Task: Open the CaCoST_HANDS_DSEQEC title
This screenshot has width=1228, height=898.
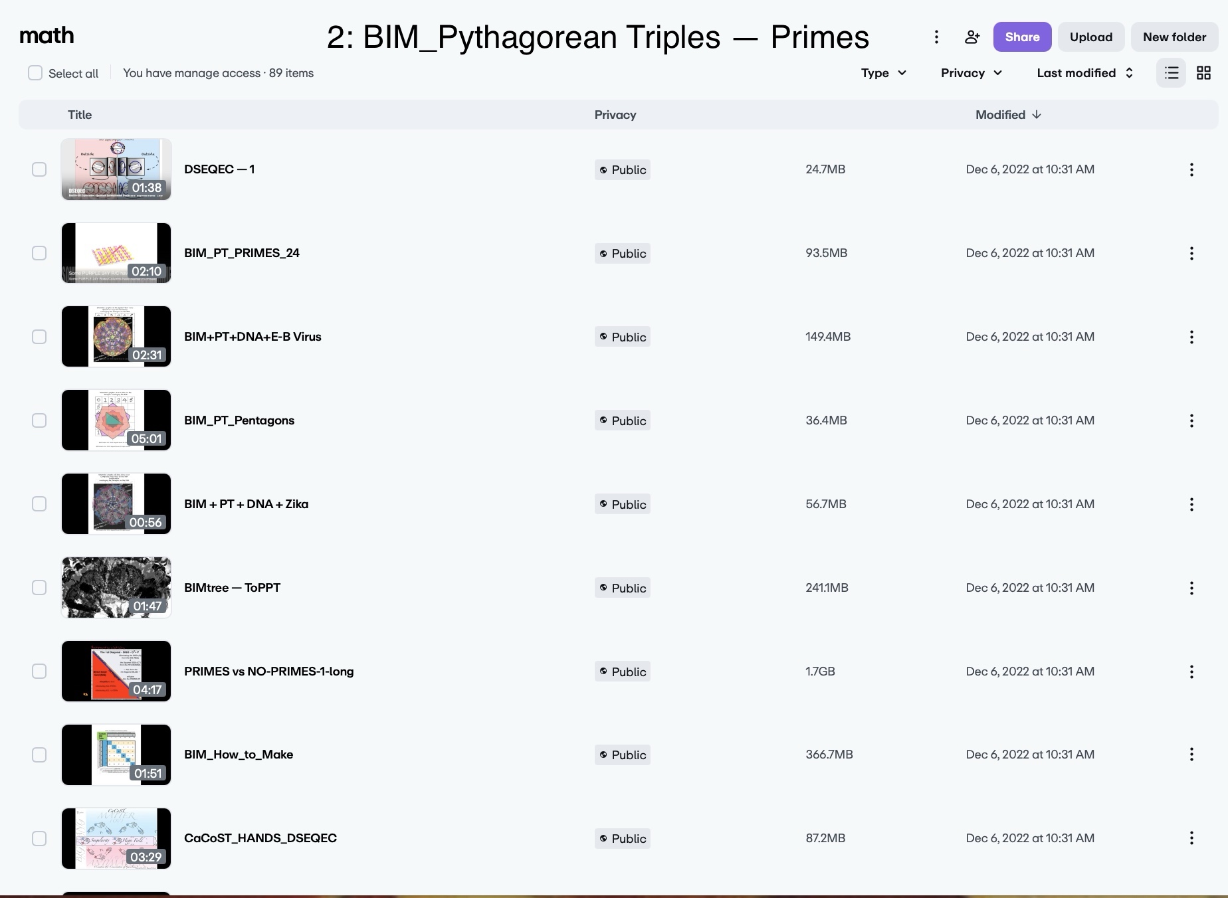Action: click(x=260, y=838)
